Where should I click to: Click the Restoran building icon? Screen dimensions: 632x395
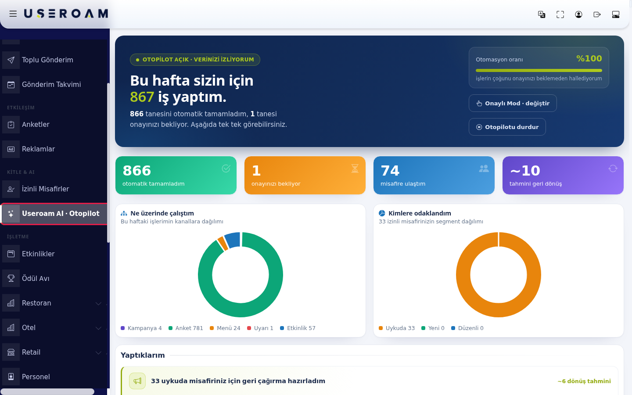click(x=11, y=303)
